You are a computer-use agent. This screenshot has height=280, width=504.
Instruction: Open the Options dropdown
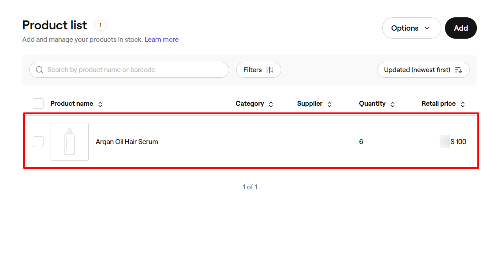click(x=411, y=28)
